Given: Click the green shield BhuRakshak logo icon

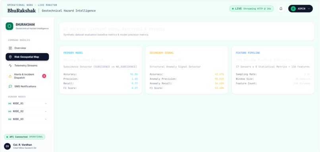Looking at the screenshot, I should (x=10, y=26).
